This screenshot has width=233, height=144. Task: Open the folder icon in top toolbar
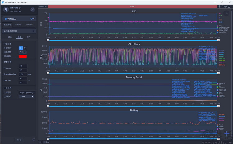click(x=226, y=7)
